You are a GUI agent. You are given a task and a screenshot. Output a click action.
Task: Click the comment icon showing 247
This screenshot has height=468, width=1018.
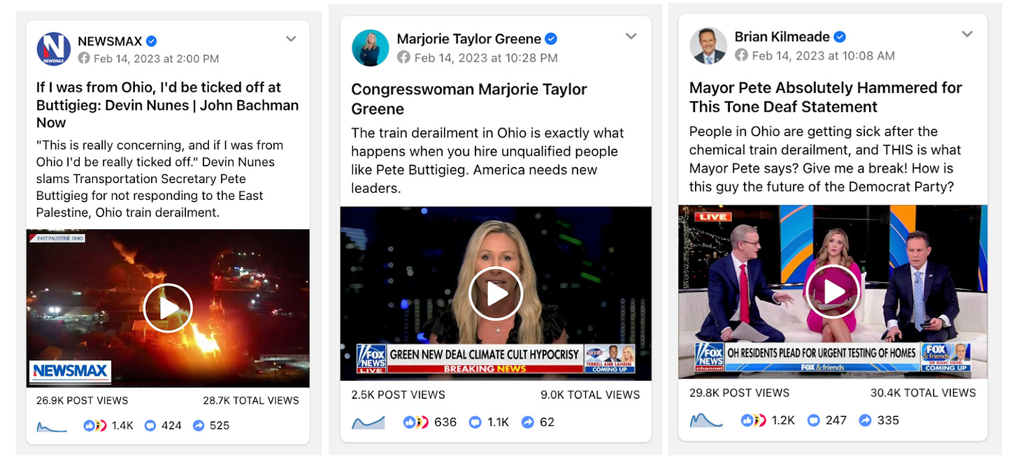pyautogui.click(x=813, y=421)
